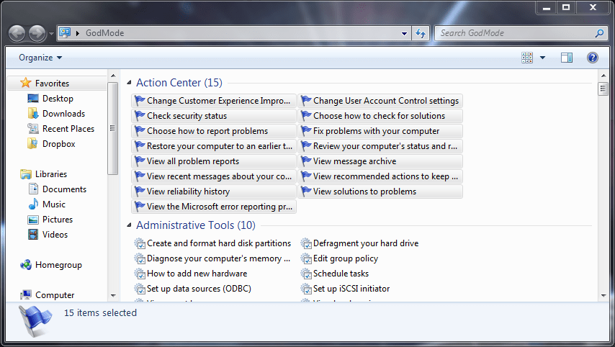Viewport: 615px width, 347px height.
Task: Click flag icon of Fix problems with your computer
Action: (306, 131)
